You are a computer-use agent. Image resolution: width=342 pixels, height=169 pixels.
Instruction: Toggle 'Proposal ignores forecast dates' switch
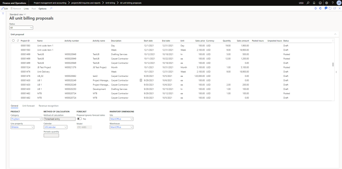click(79, 119)
